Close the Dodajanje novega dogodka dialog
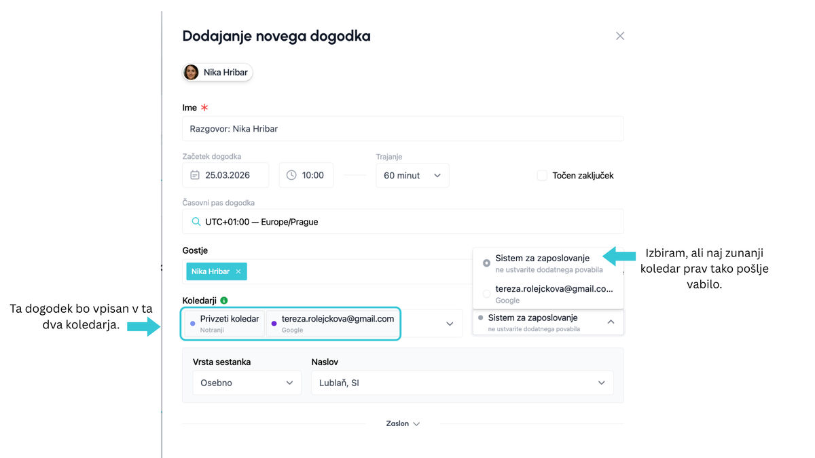The width and height of the screenshot is (815, 458). [619, 36]
